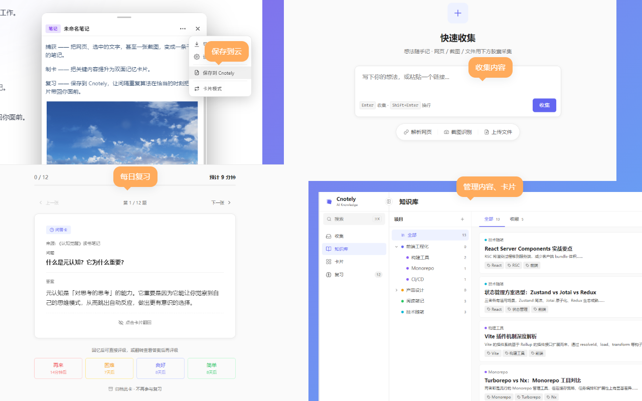Rate the card as 再来
Image resolution: width=642 pixels, height=401 pixels.
click(x=59, y=368)
